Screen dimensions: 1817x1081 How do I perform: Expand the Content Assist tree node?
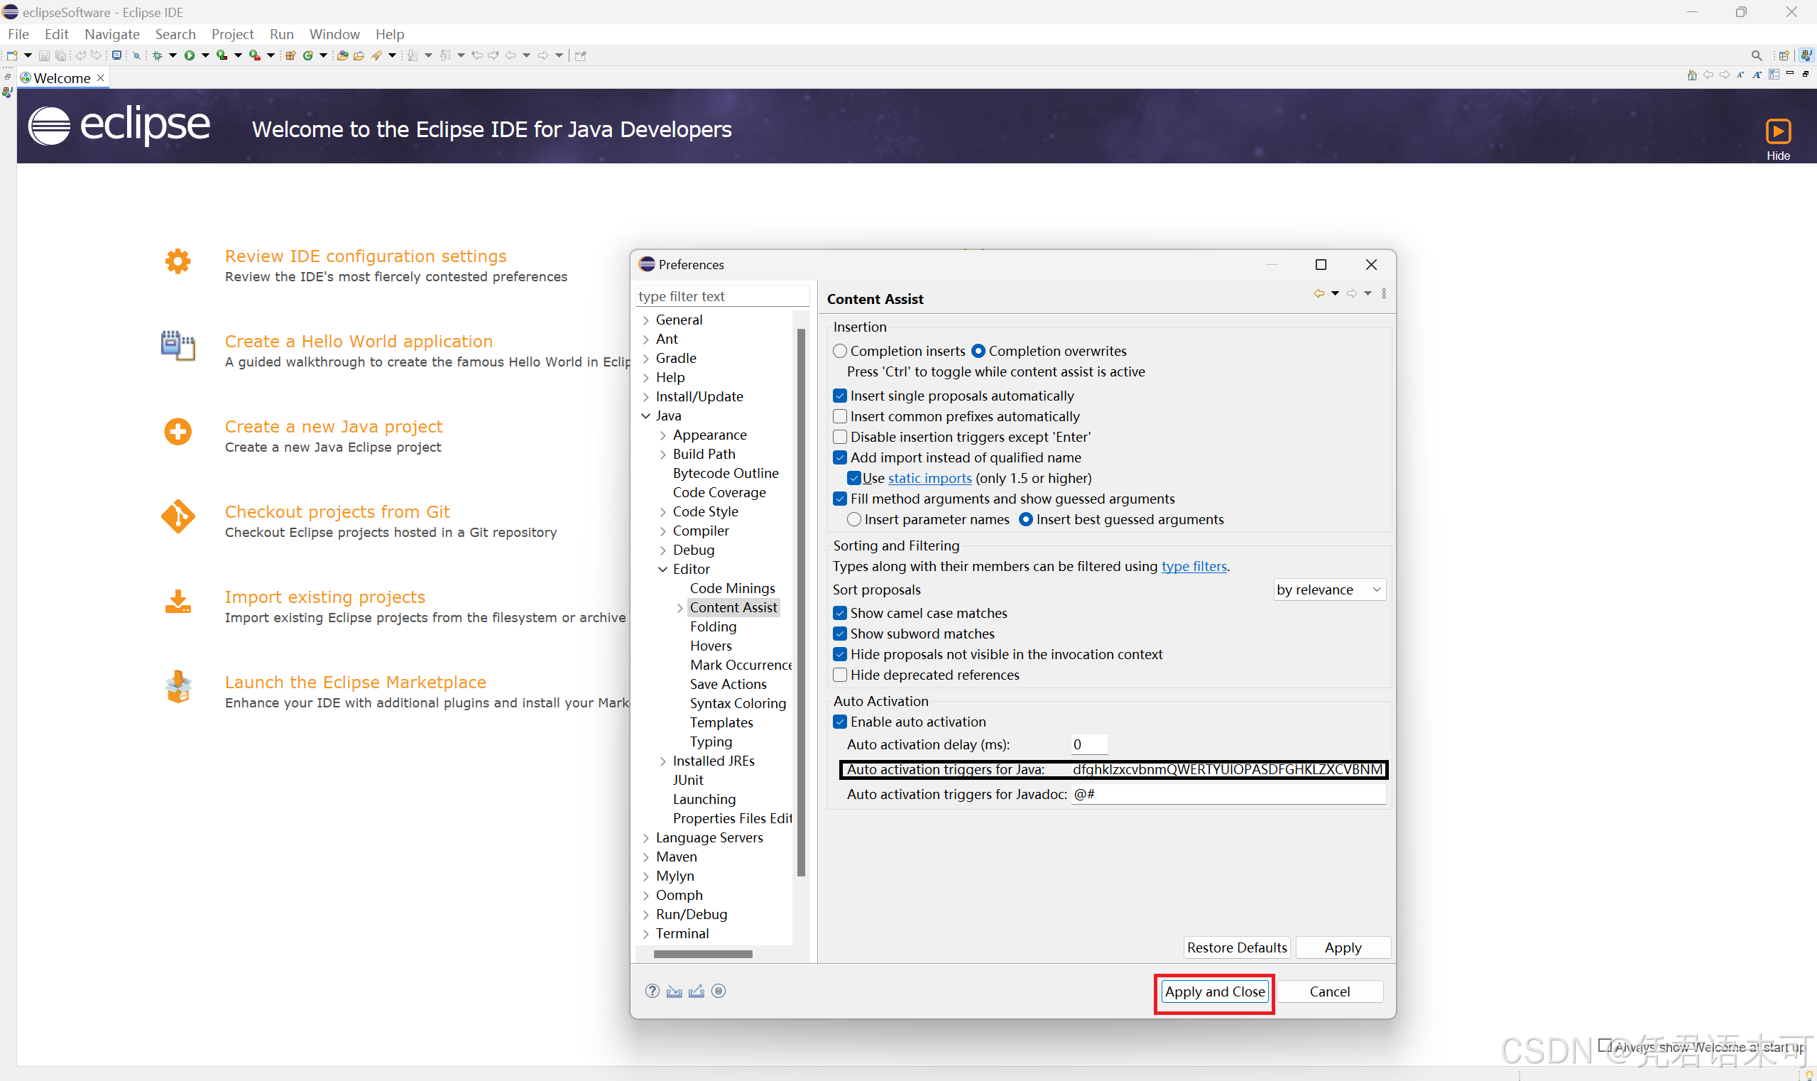(680, 607)
